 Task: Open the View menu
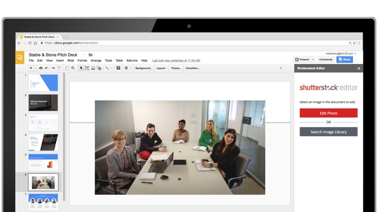coord(50,61)
